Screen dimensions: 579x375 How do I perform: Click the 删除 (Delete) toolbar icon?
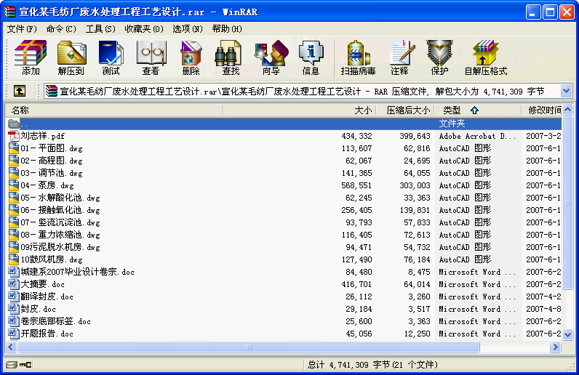tap(191, 58)
